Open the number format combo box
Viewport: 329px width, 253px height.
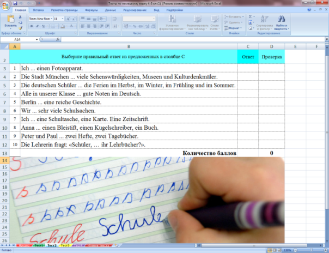(139, 19)
